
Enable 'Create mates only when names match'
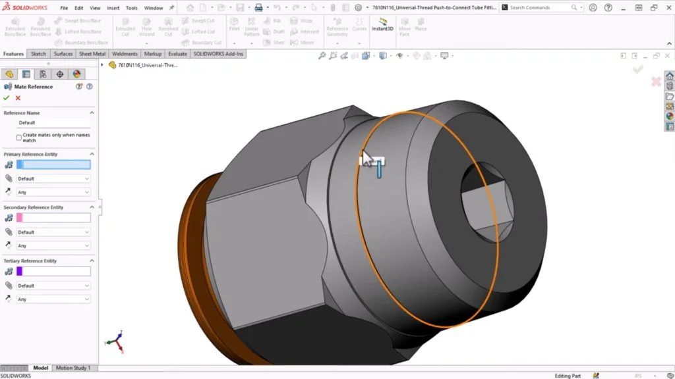tap(18, 138)
